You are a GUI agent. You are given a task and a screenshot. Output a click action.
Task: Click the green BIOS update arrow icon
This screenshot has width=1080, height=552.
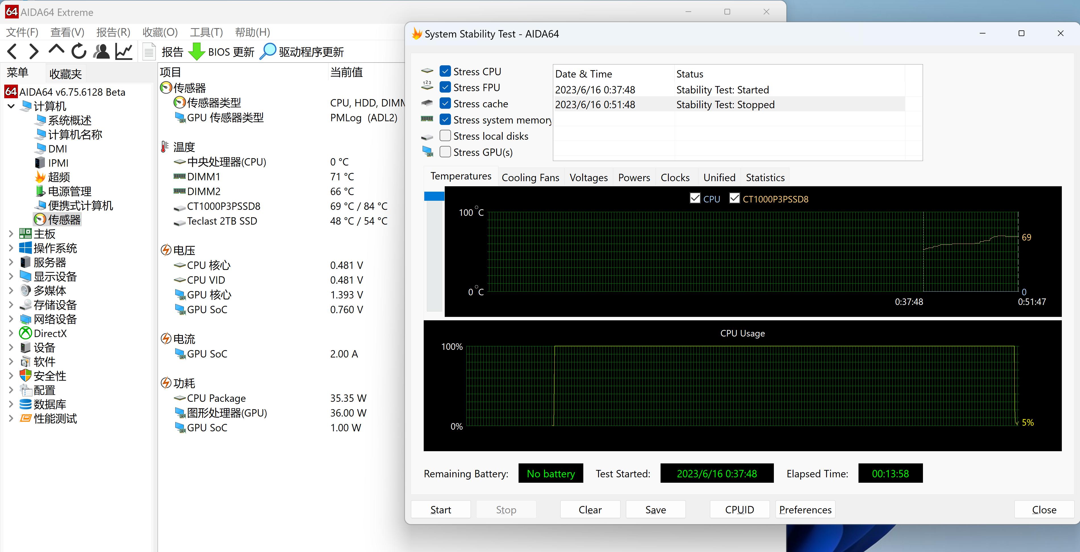click(x=196, y=52)
